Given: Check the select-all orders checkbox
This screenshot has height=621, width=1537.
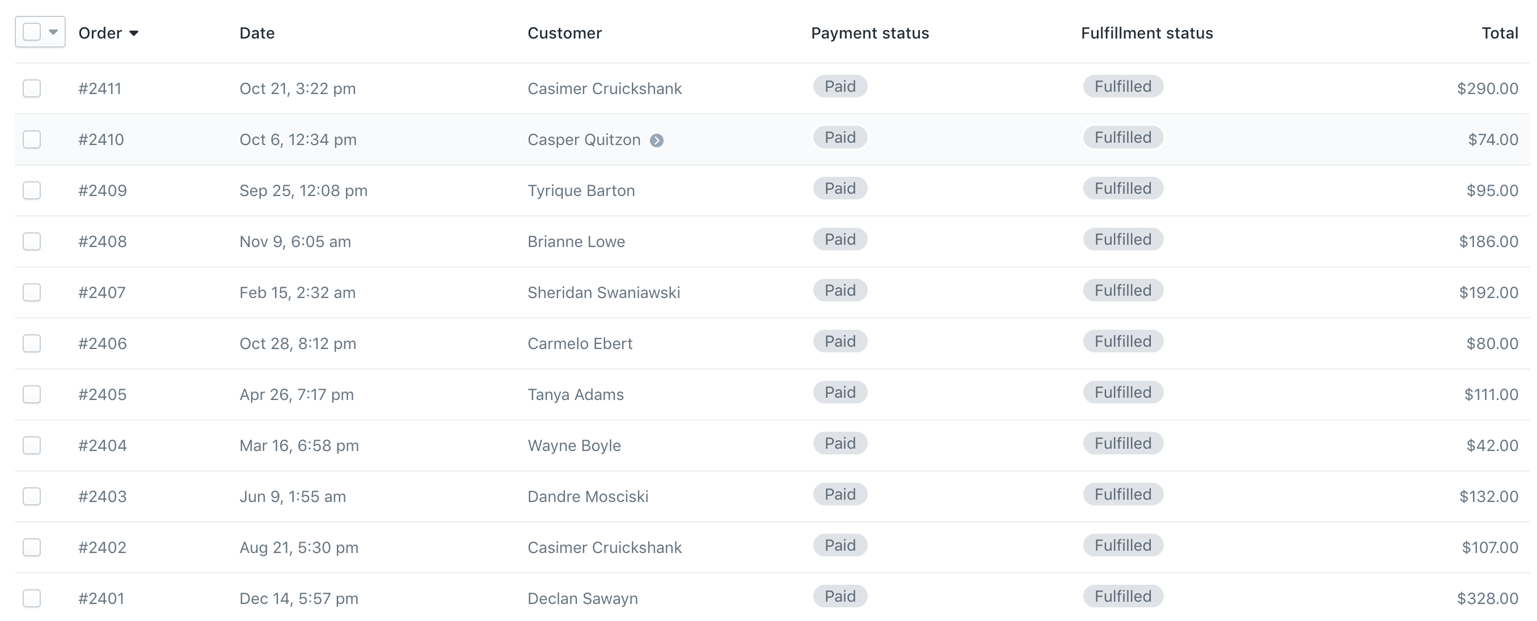Looking at the screenshot, I should 32,31.
